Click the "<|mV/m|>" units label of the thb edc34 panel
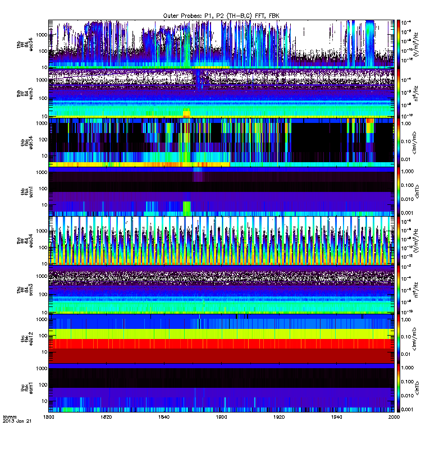Image resolution: width=421 pixels, height=449 pixels. click(414, 143)
